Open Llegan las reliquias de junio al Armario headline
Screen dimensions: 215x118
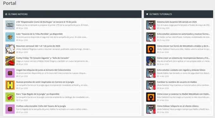43,70
